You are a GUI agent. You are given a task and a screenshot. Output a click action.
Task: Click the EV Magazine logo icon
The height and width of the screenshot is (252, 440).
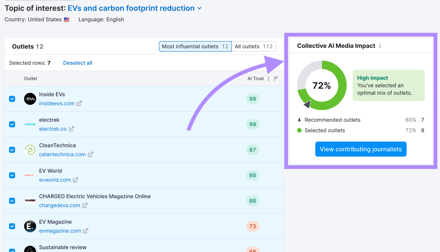tap(29, 226)
